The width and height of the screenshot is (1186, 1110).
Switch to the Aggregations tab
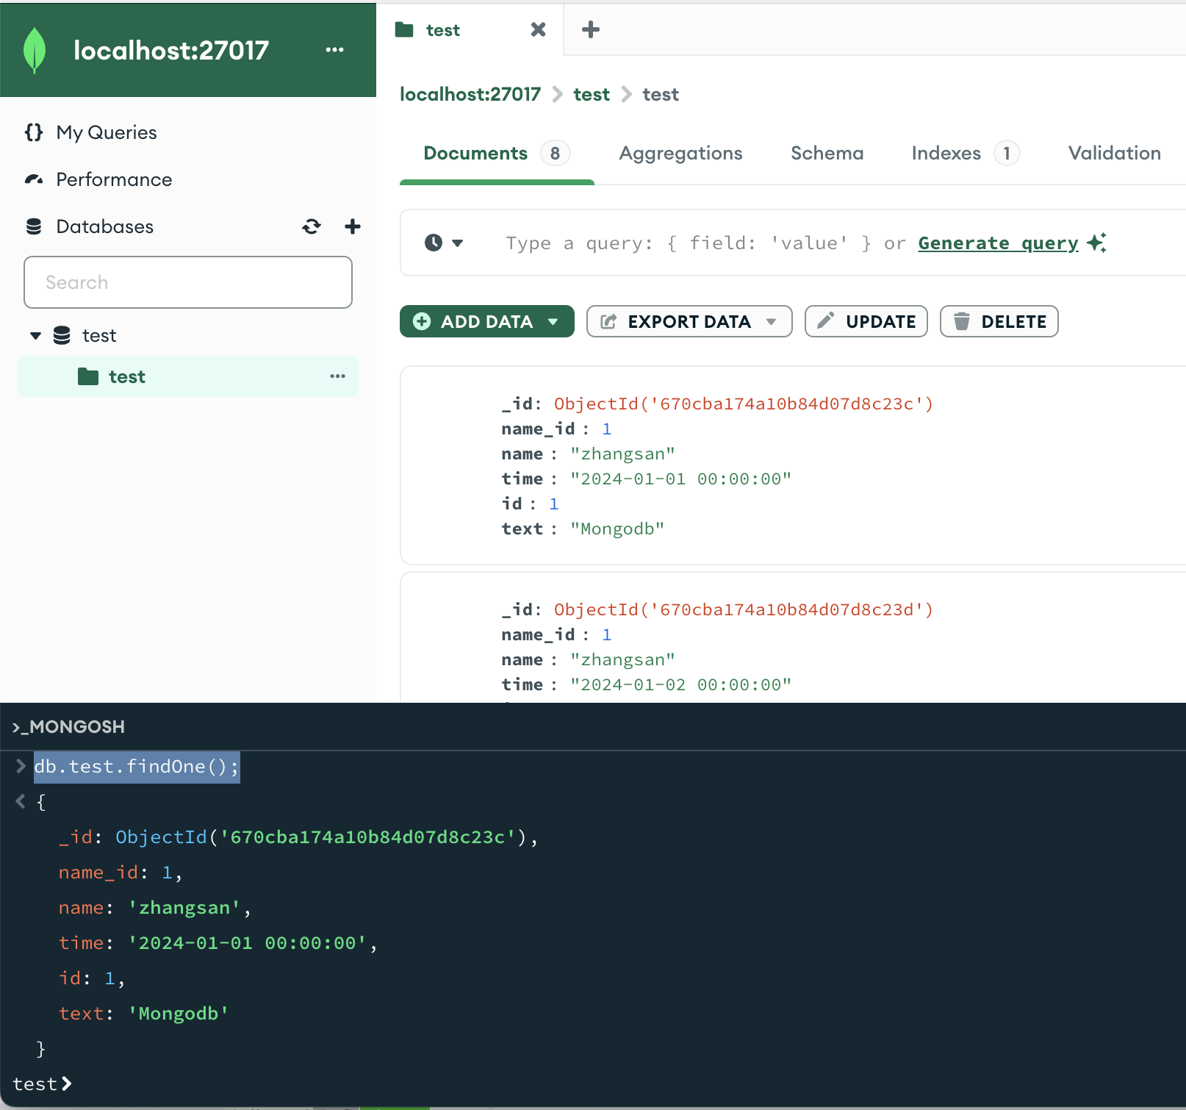point(680,153)
